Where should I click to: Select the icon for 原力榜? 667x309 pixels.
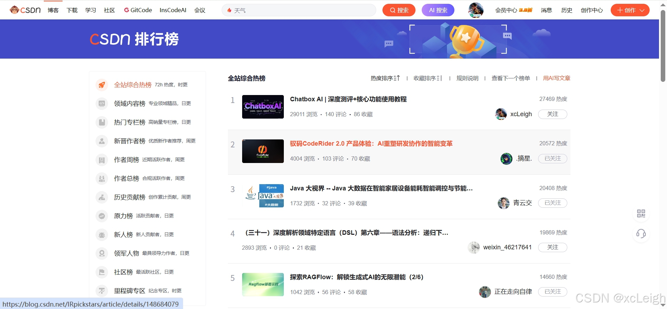pyautogui.click(x=102, y=216)
